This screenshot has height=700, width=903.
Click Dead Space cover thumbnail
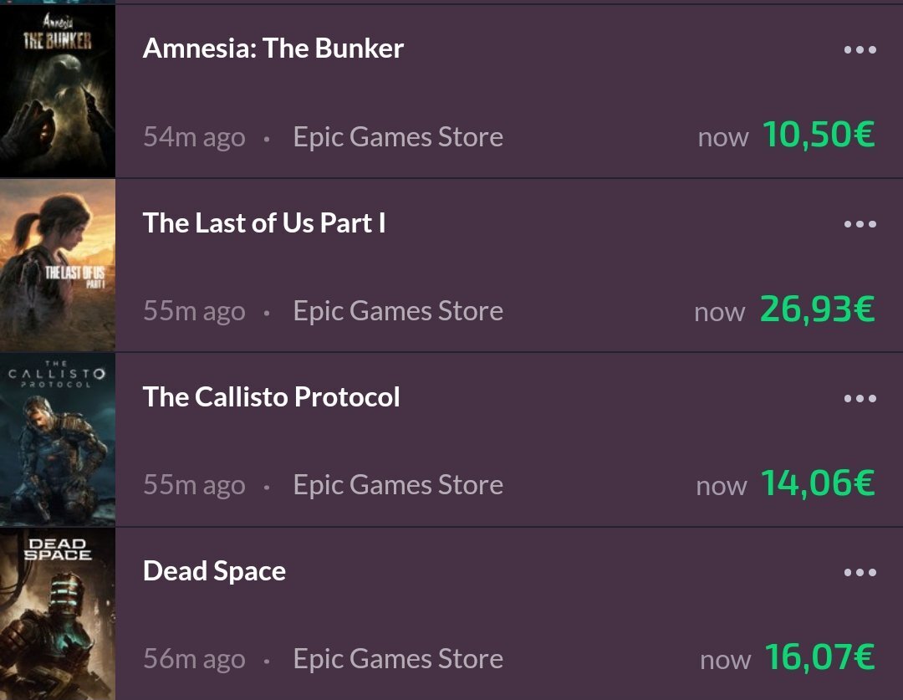coord(57,614)
